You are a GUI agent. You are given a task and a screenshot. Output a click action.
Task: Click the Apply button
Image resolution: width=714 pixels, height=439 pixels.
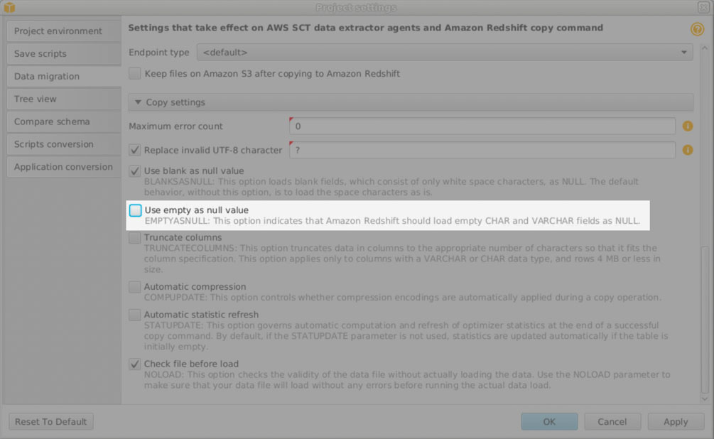[676, 422]
